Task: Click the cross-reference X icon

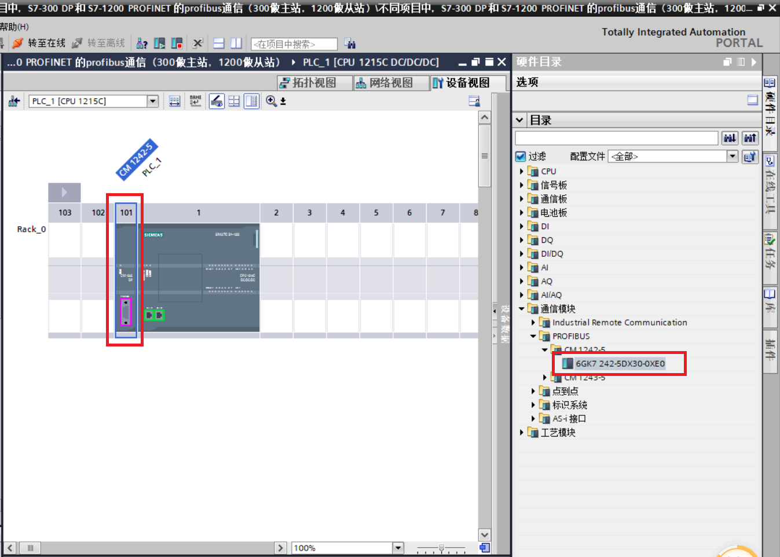Action: click(x=197, y=43)
